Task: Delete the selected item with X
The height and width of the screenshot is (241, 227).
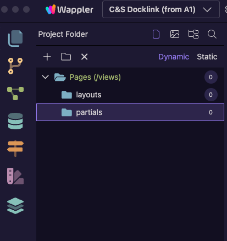Action: [x=84, y=57]
